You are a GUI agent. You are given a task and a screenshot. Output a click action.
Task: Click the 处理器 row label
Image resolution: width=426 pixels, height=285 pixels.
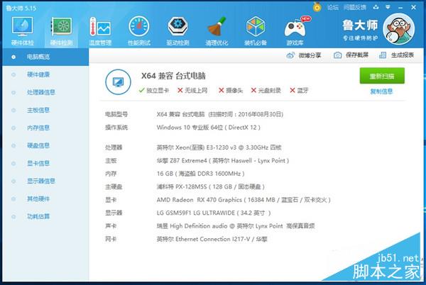point(114,147)
